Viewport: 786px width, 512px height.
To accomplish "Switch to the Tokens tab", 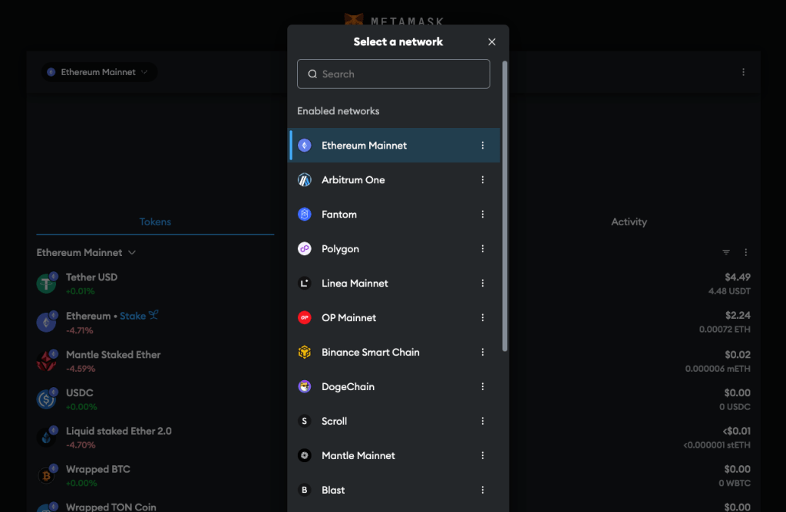I will [155, 222].
